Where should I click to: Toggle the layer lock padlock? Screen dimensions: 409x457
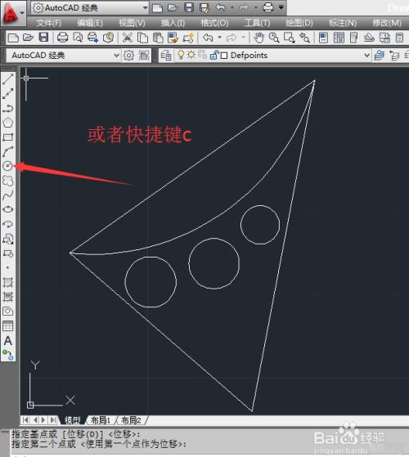coord(214,55)
